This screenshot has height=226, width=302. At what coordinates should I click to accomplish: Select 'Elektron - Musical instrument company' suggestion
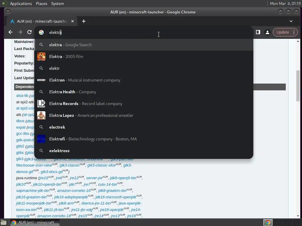[x=144, y=80]
